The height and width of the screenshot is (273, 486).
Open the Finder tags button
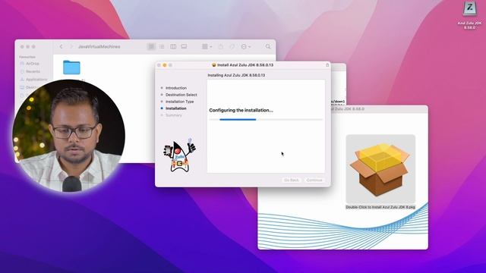tap(232, 46)
